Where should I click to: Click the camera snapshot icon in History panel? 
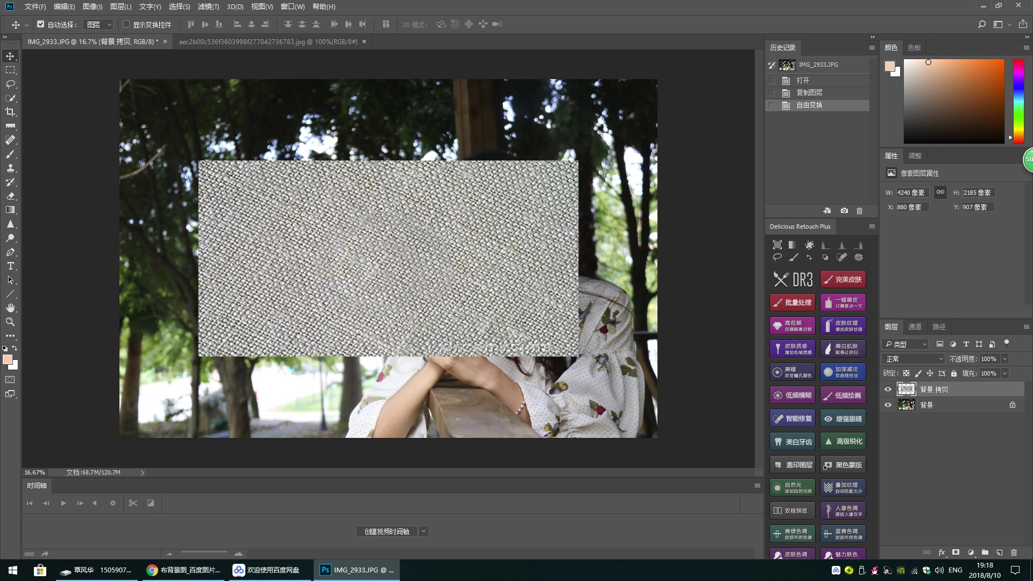pyautogui.click(x=844, y=211)
